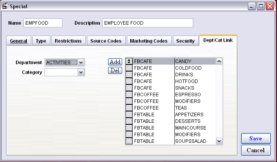277x162 pixels.
Task: Click the Name field containing EMPFOOD
Action: [43, 23]
